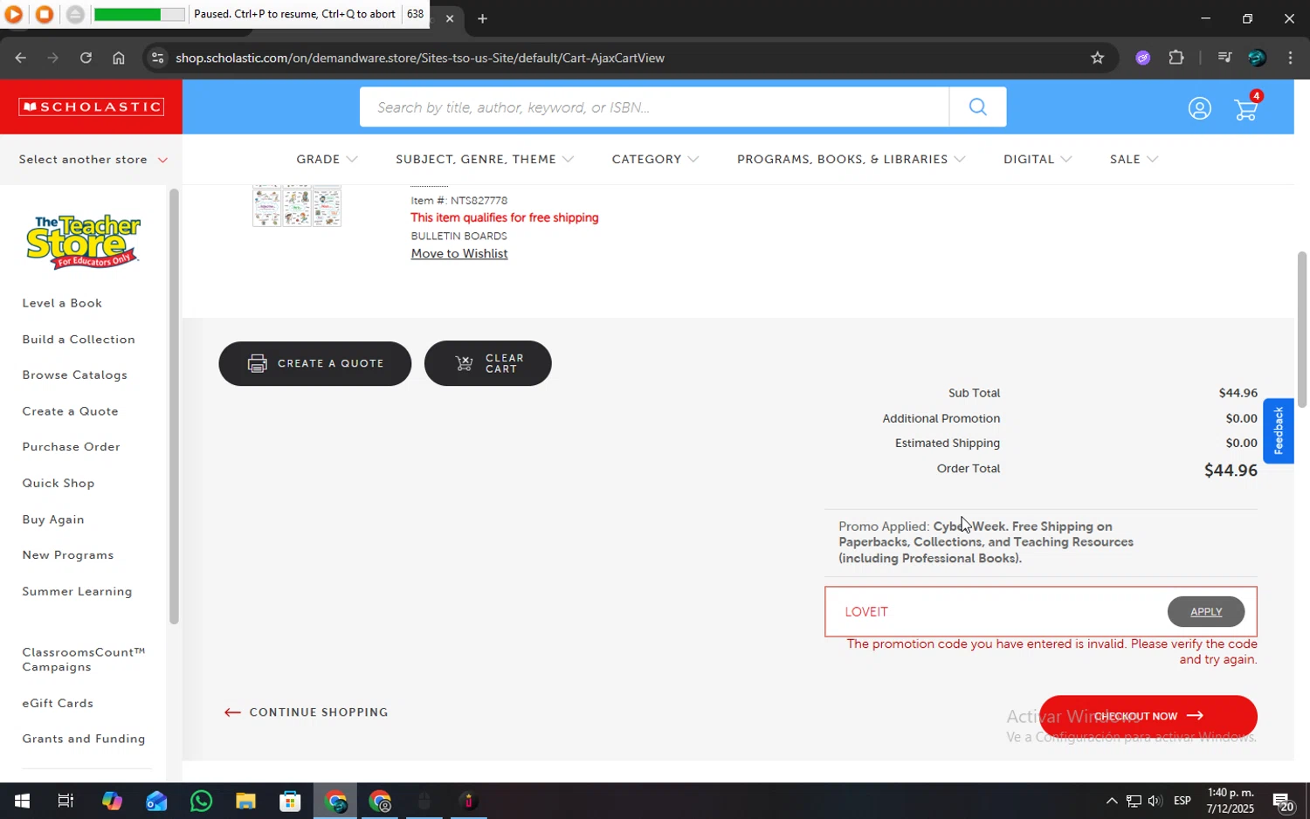Image resolution: width=1310 pixels, height=819 pixels.
Task: Open Microsoft Store from the taskbar
Action: [x=290, y=801]
